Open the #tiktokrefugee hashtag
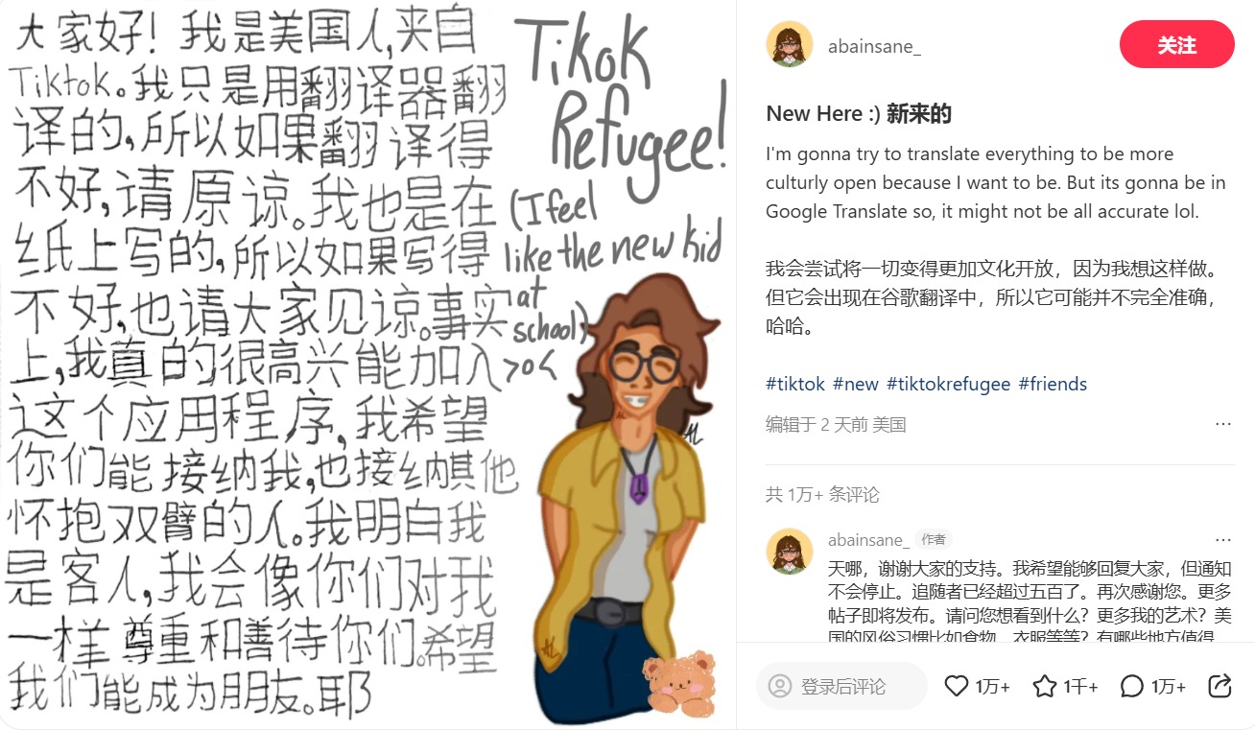The image size is (1255, 730). 948,384
